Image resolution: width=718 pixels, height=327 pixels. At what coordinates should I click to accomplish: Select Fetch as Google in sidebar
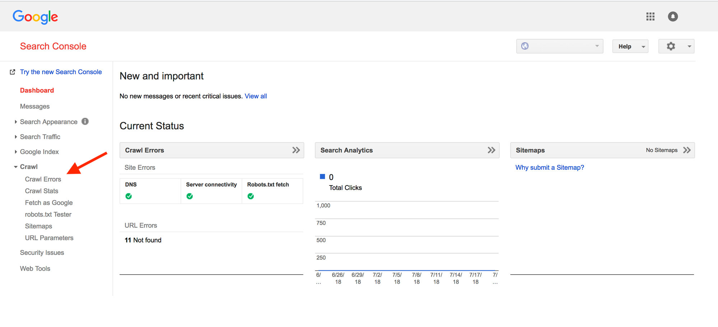pyautogui.click(x=49, y=203)
